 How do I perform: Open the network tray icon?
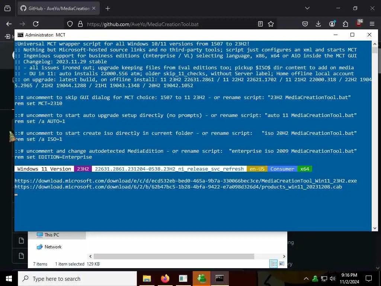(x=324, y=279)
